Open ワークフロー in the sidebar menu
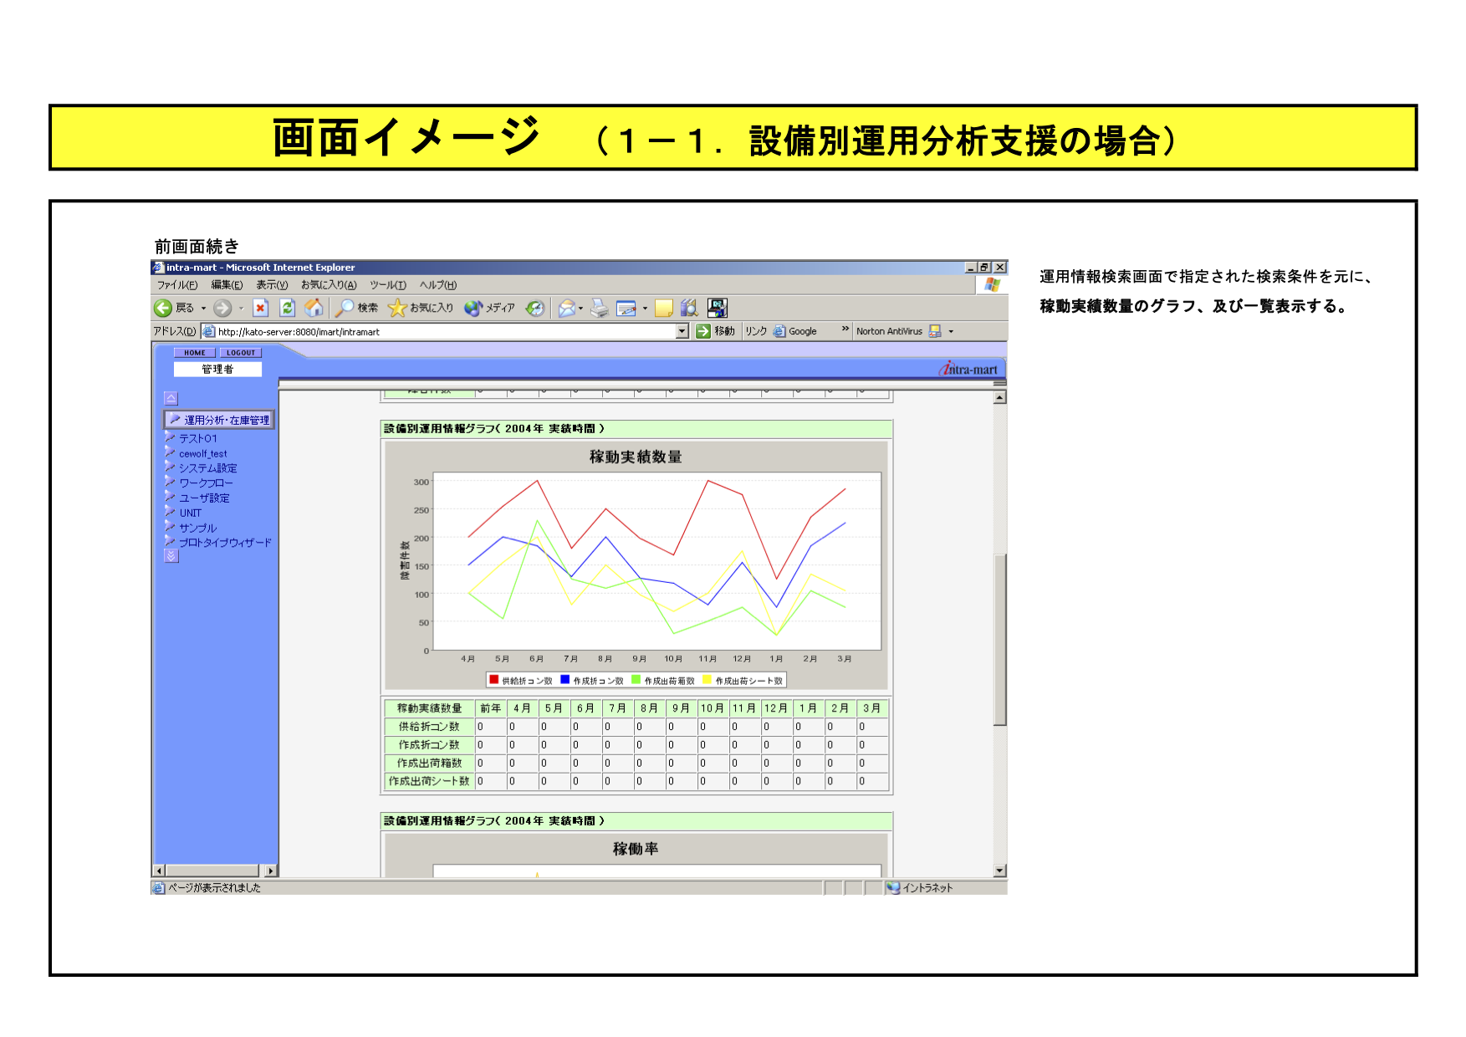Screen dimensions: 1466x1037 pos(206,483)
